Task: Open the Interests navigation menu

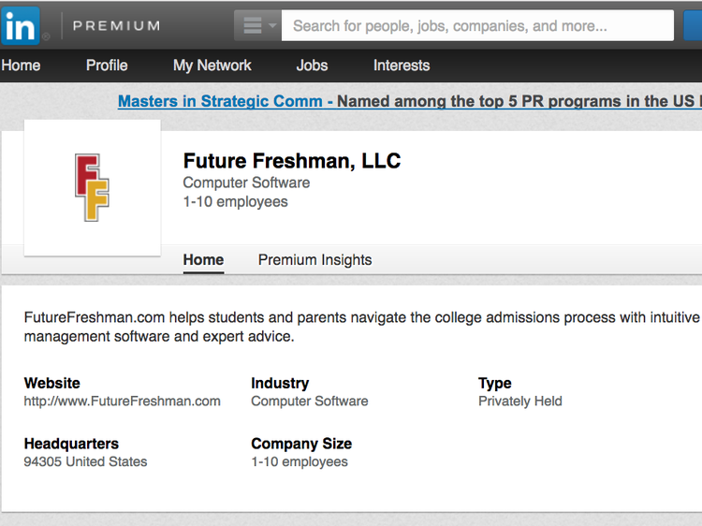Action: click(x=402, y=66)
